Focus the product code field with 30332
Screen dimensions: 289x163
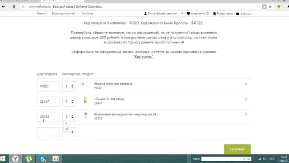(x=48, y=117)
